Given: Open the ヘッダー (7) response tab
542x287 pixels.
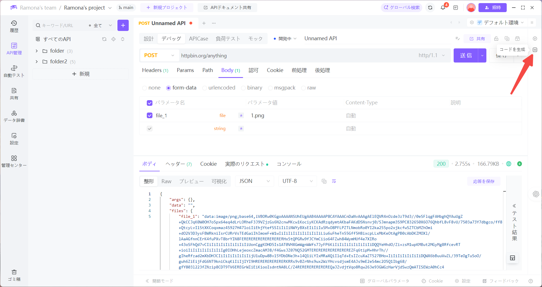Looking at the screenshot, I should point(178,164).
